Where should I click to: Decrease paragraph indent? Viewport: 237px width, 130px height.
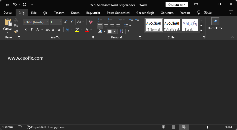(x=131, y=20)
